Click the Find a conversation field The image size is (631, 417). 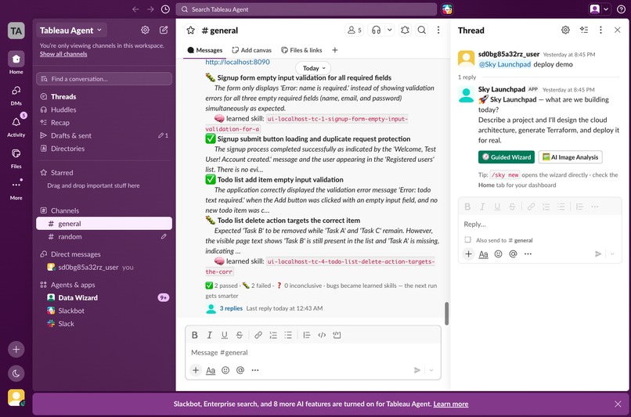(x=104, y=79)
